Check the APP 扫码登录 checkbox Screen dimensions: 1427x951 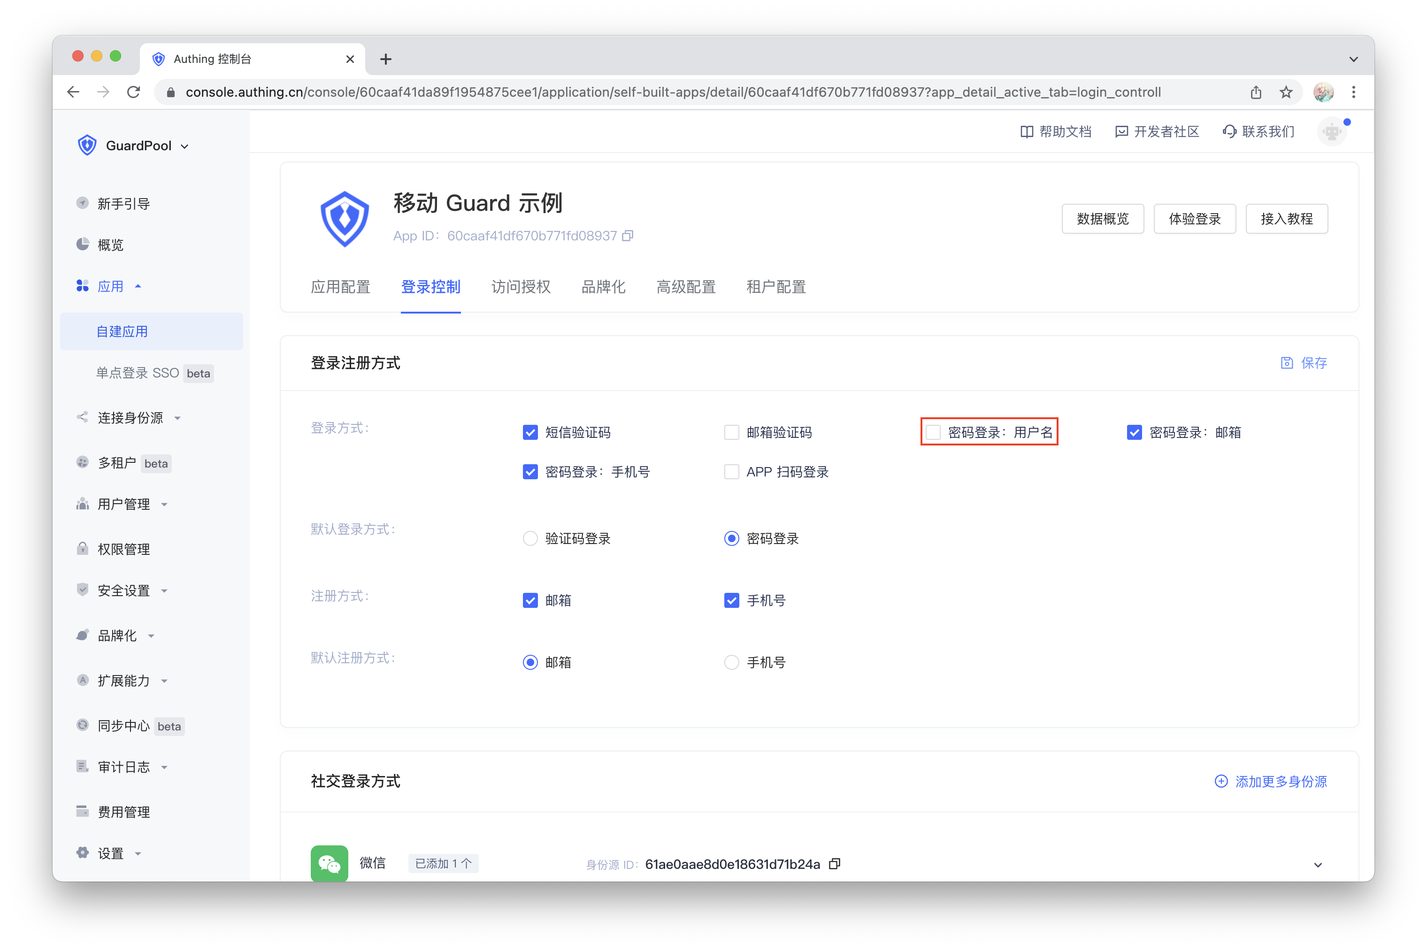731,472
